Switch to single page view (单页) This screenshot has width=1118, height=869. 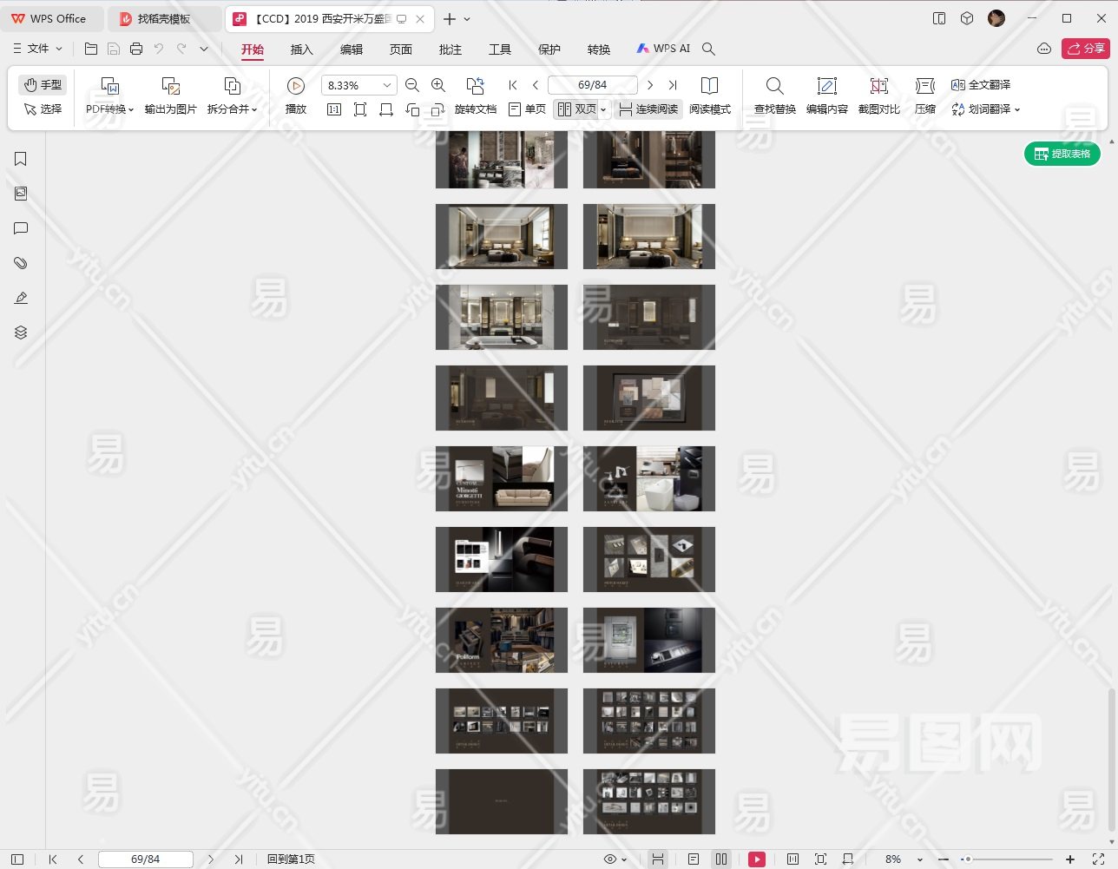pyautogui.click(x=527, y=109)
